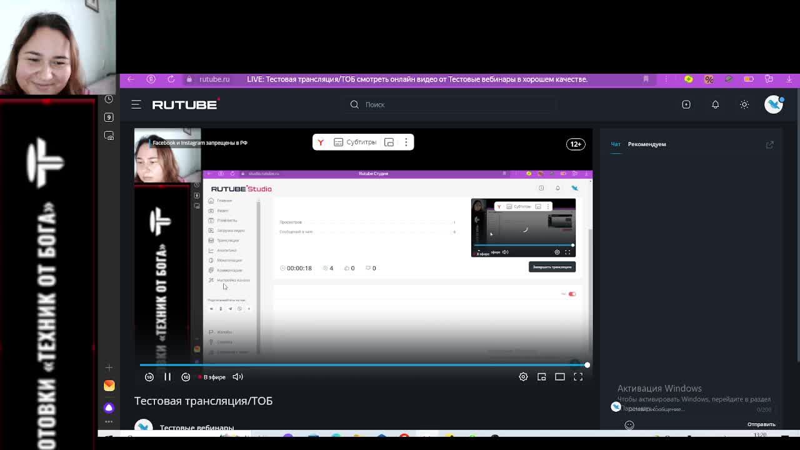Click the Yandex home button in browser bar
800x450 pixels.
[x=151, y=79]
